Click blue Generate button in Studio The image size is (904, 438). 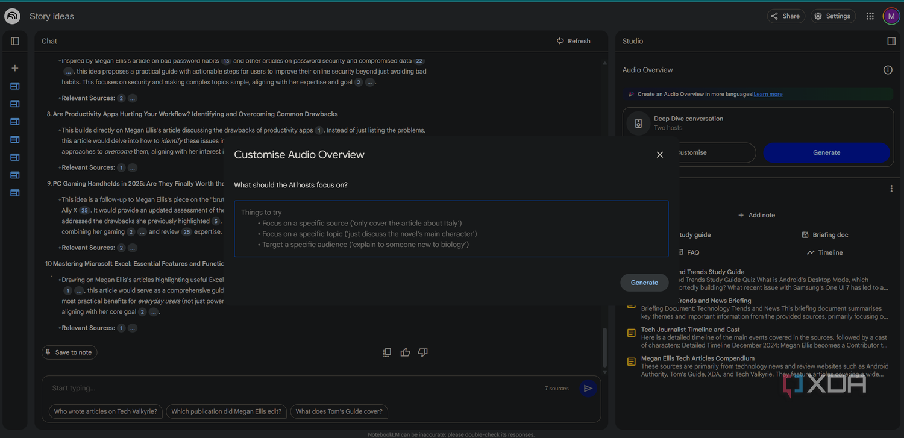826,152
